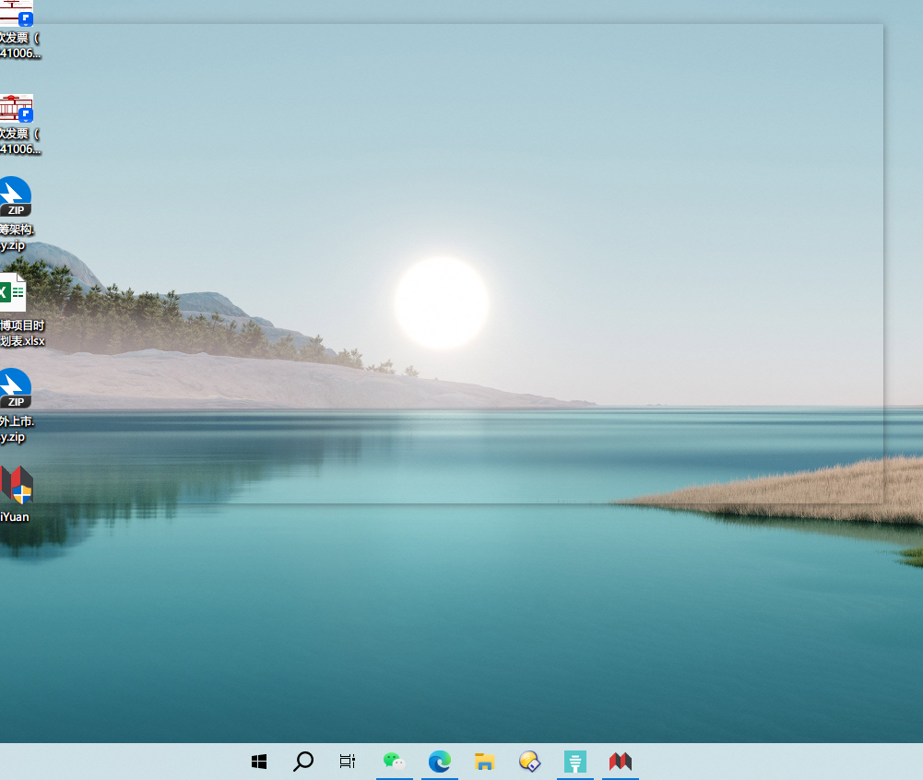Select the 筹架构 zip file on the desktop
This screenshot has width=923, height=780.
pos(16,214)
